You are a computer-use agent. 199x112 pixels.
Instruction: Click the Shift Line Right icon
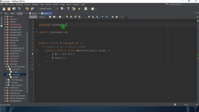(x=107, y=17)
